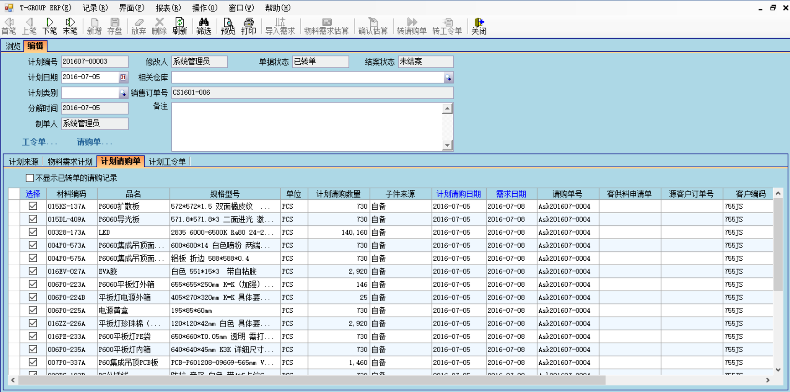This screenshot has height=392, width=790.
Task: Click 转工令单 convert to work order
Action: [447, 26]
